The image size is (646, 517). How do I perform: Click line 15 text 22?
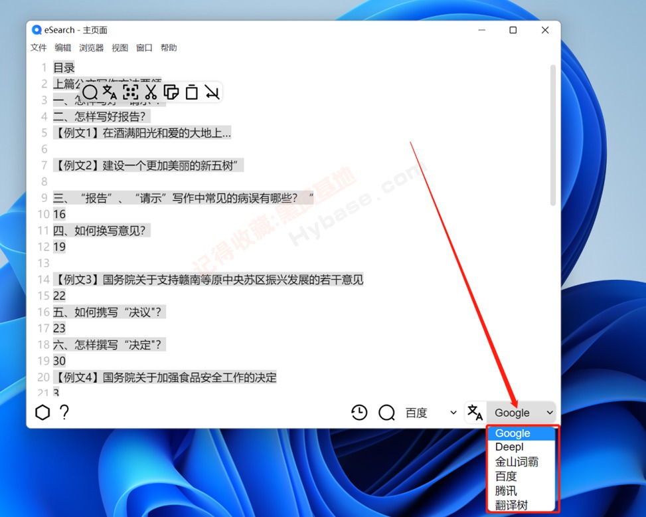(59, 296)
